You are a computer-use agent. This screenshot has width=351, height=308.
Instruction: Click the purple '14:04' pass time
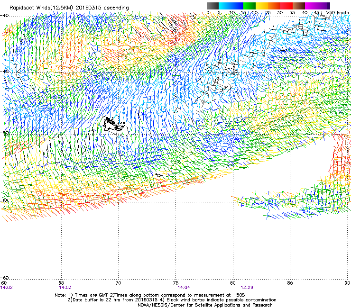pyautogui.click(x=184, y=288)
